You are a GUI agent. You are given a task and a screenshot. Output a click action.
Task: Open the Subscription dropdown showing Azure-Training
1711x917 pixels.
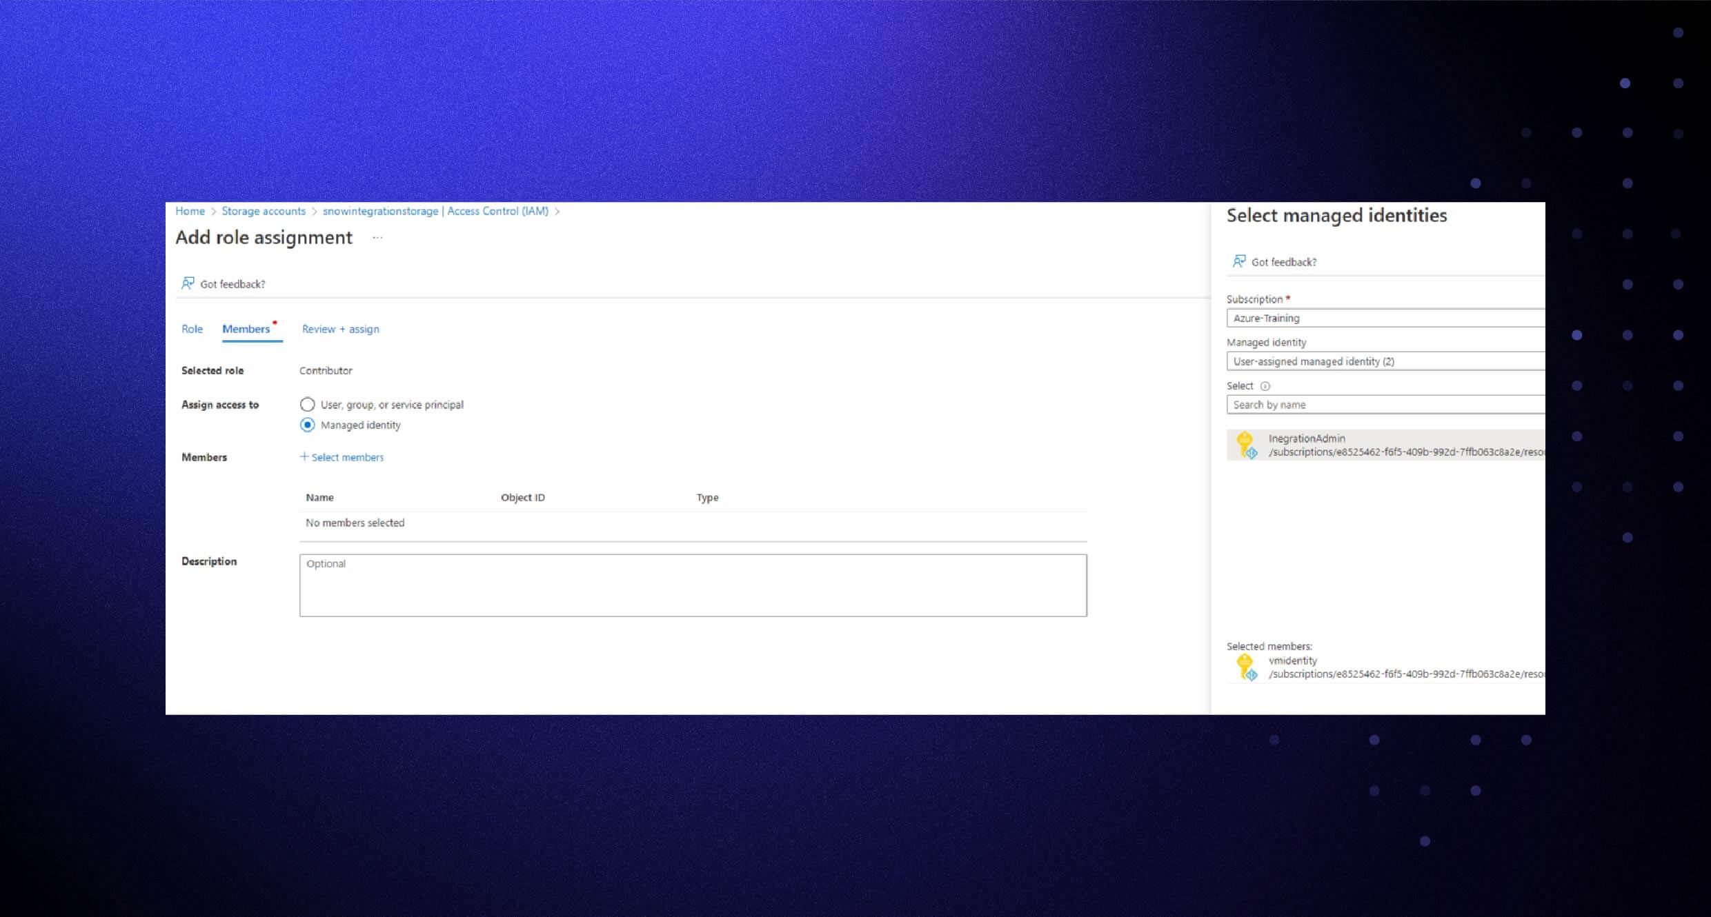pos(1384,318)
